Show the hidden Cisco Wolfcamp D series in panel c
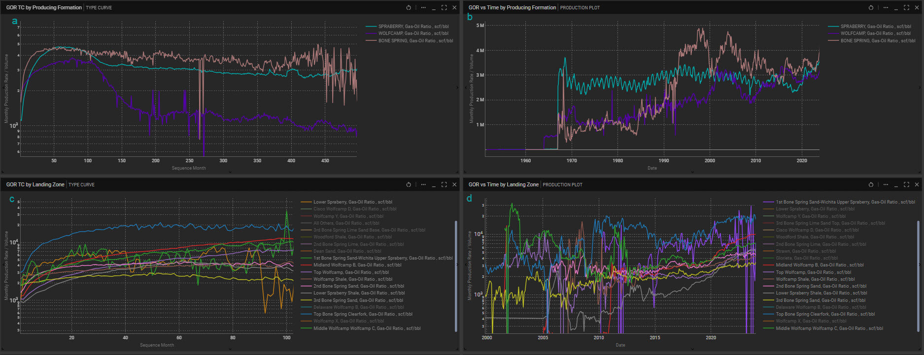 tap(354, 209)
